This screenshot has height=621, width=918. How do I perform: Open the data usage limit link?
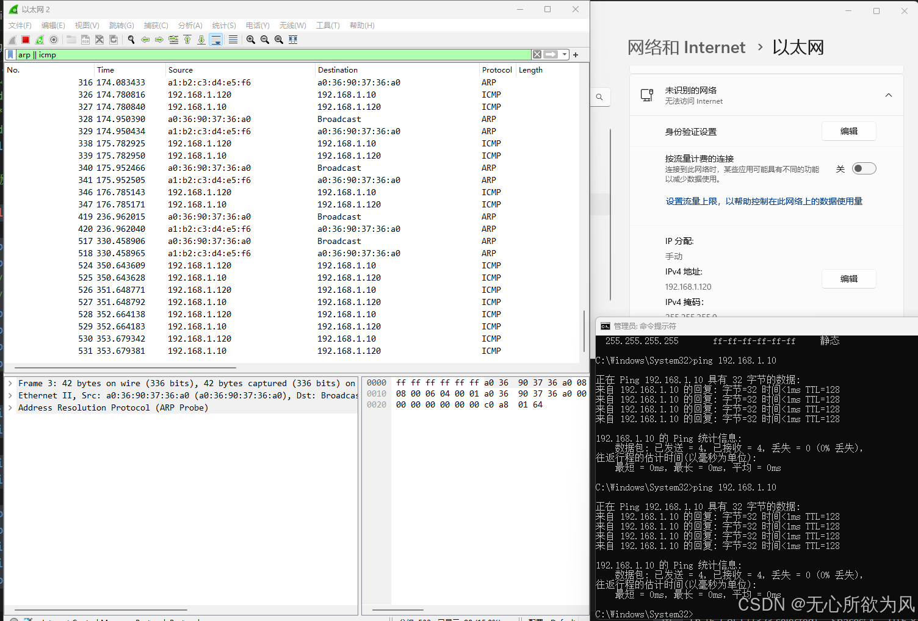(x=764, y=201)
